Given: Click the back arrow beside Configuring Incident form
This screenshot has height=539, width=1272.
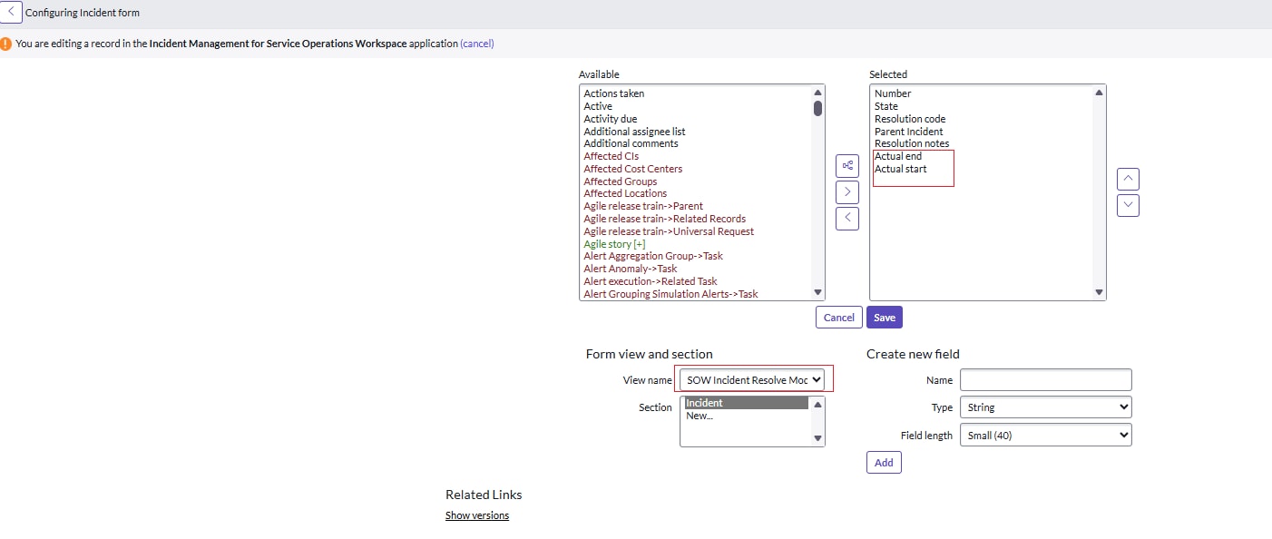Looking at the screenshot, I should pos(11,13).
